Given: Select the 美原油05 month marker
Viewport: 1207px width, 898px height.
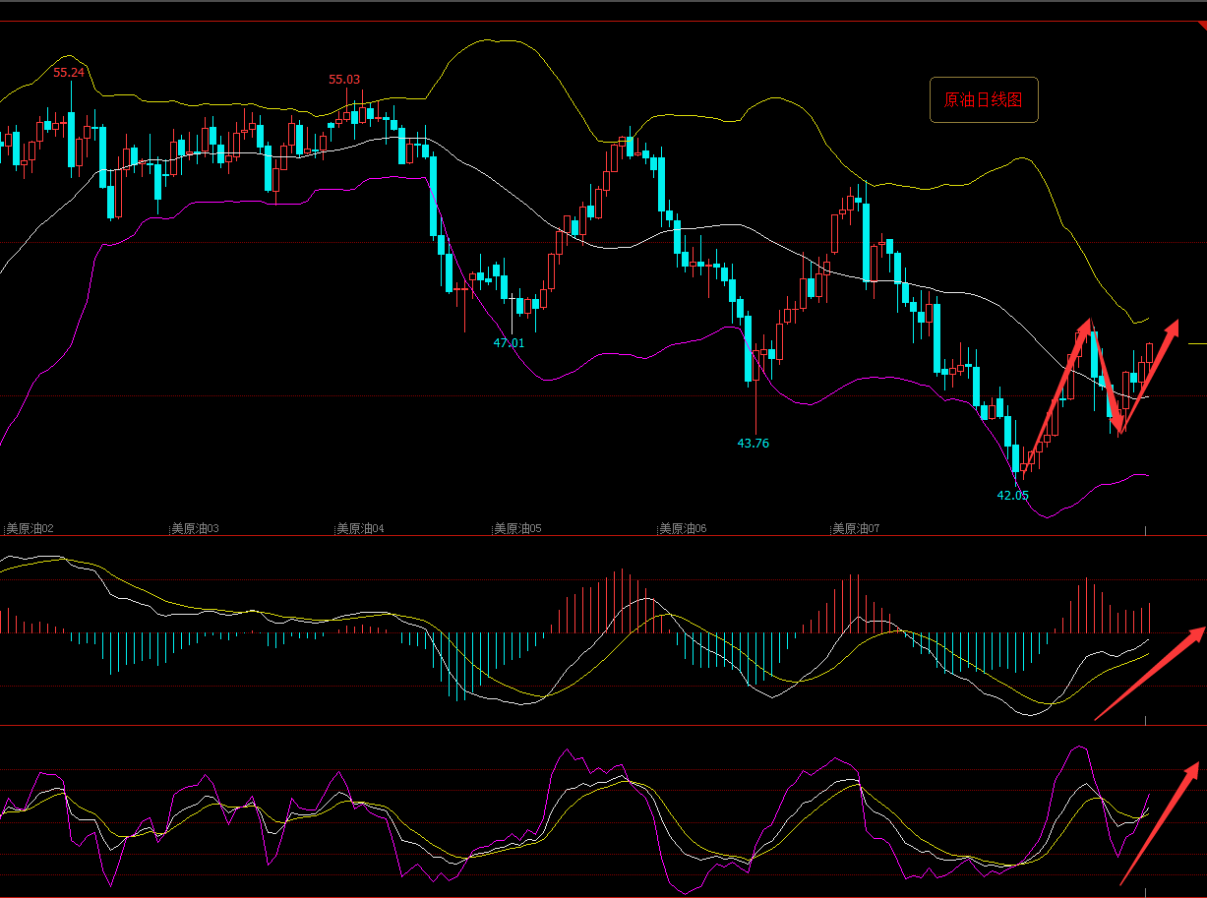Looking at the screenshot, I should click(x=517, y=528).
